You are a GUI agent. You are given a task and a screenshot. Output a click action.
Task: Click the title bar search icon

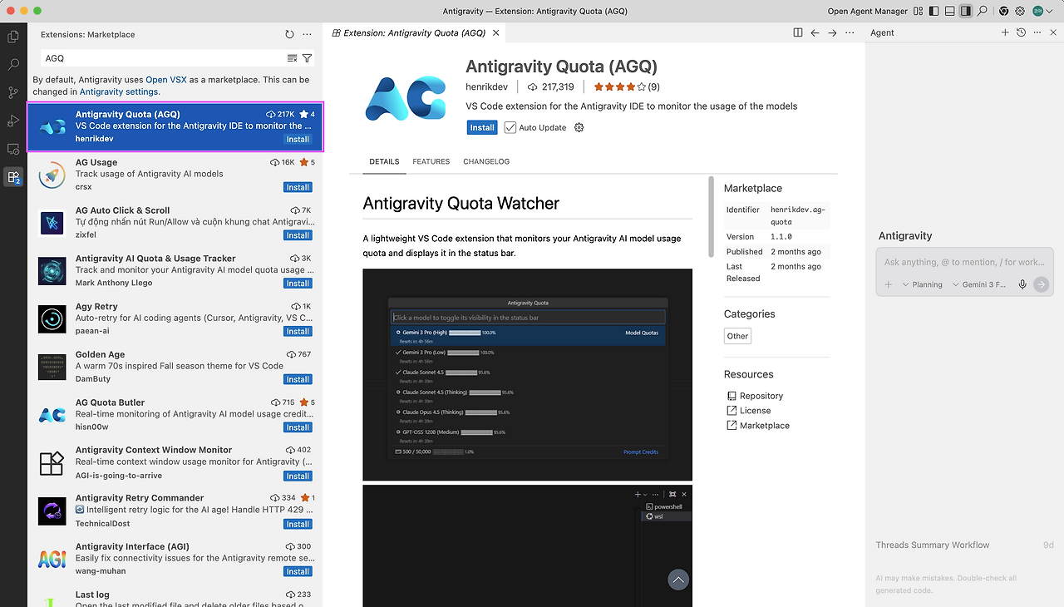(983, 11)
